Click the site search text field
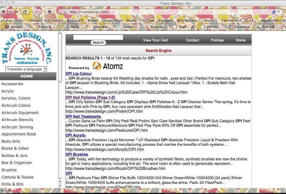 [98, 37]
